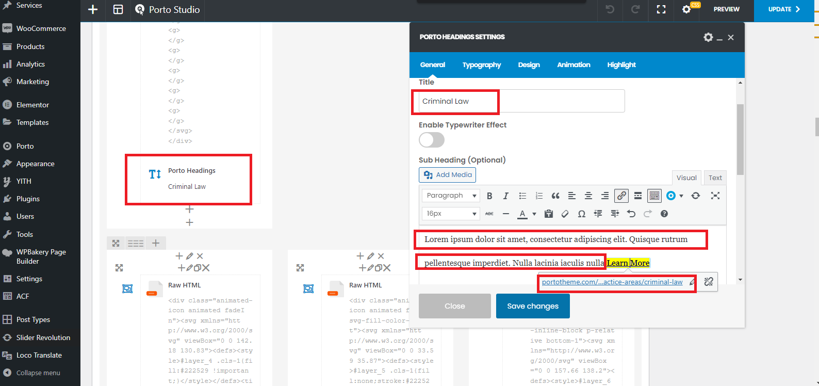Switch editor to Text mode
819x386 pixels.
click(715, 178)
